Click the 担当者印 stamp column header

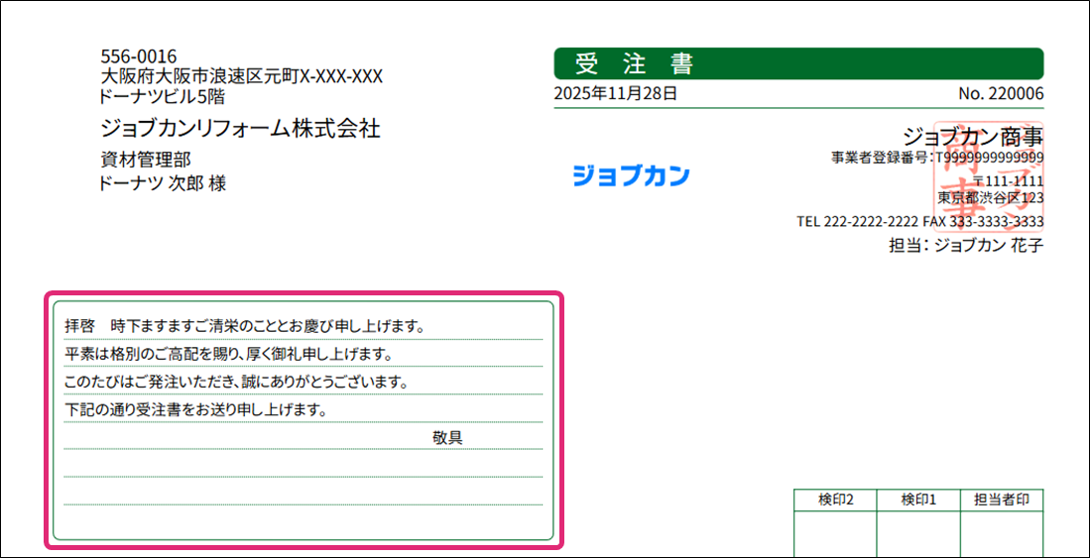[x=1002, y=500]
